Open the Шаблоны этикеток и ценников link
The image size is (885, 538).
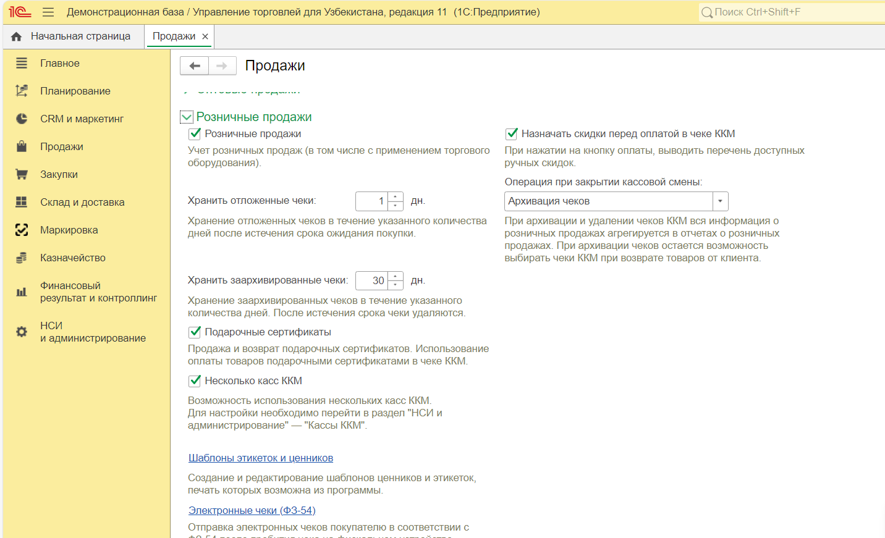point(261,458)
